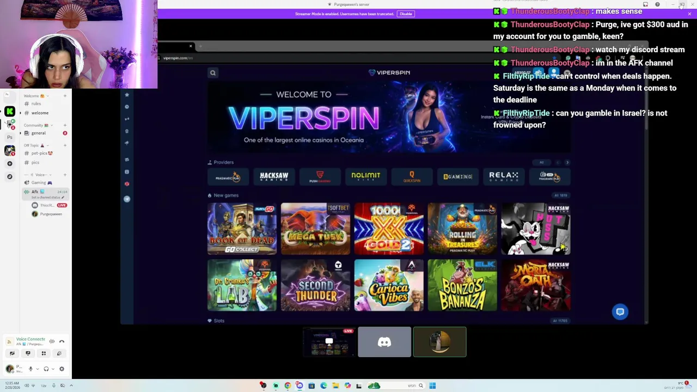Screen dimensions: 697x392
Task: Click the ThiccR live streaming member
Action: [49, 205]
